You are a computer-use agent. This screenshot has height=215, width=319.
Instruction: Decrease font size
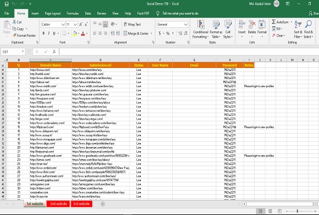86,24
